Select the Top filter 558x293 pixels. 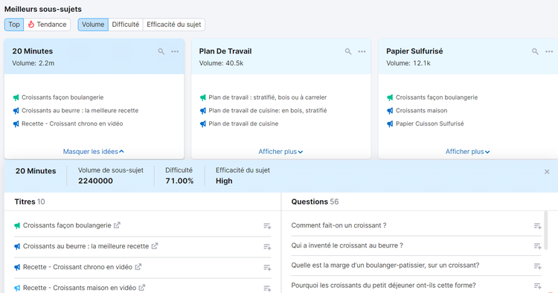coord(14,25)
